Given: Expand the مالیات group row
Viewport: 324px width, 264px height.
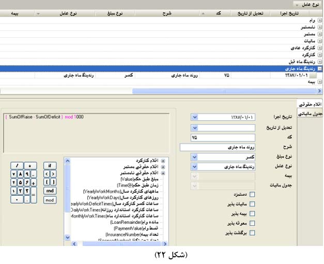Looking at the screenshot, I should pyautogui.click(x=320, y=41).
